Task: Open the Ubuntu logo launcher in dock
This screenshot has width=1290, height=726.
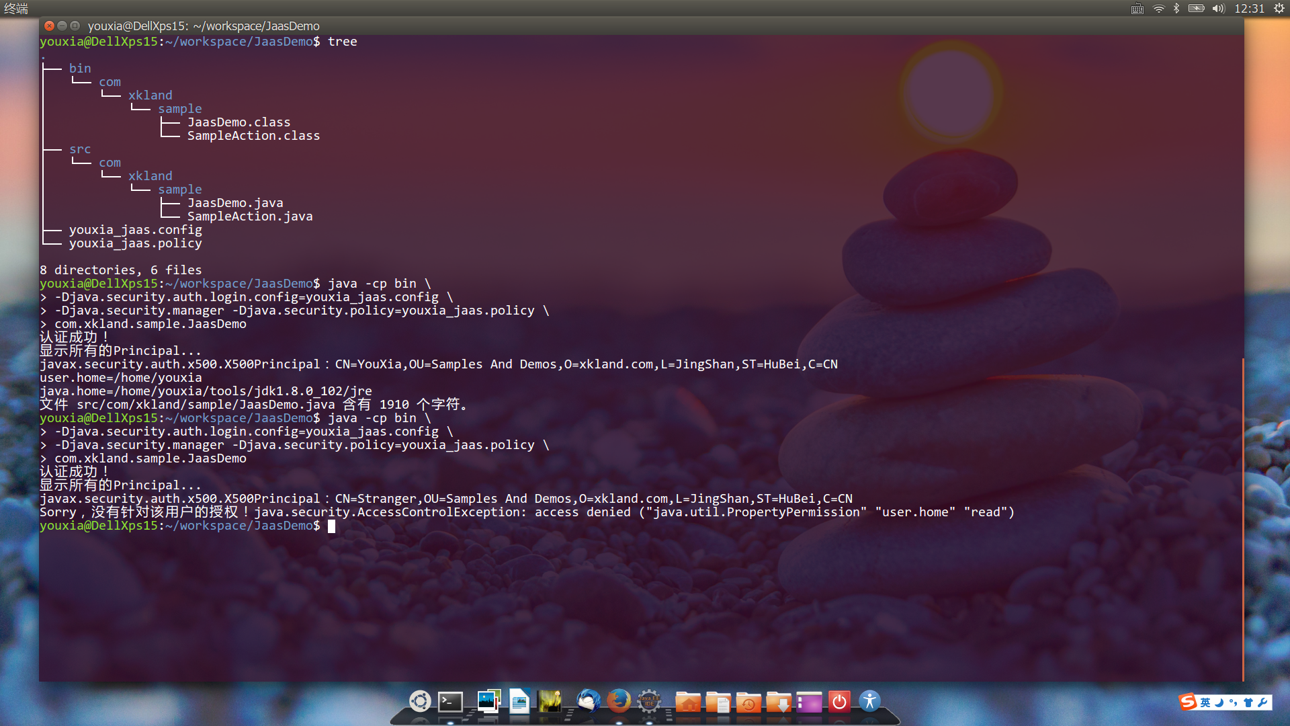Action: coord(420,701)
